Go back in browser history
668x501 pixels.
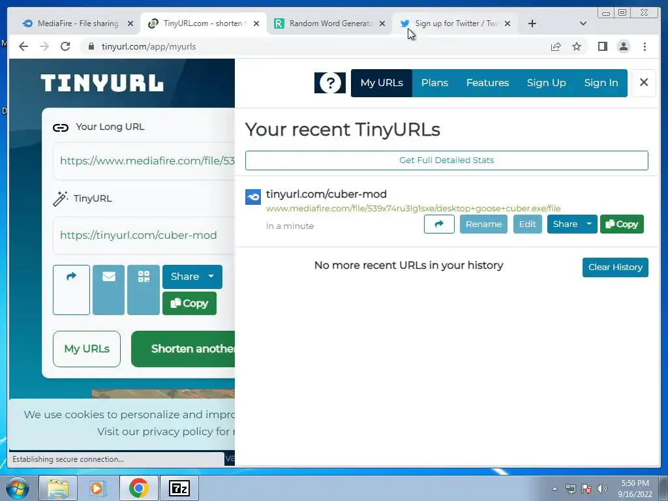[23, 46]
